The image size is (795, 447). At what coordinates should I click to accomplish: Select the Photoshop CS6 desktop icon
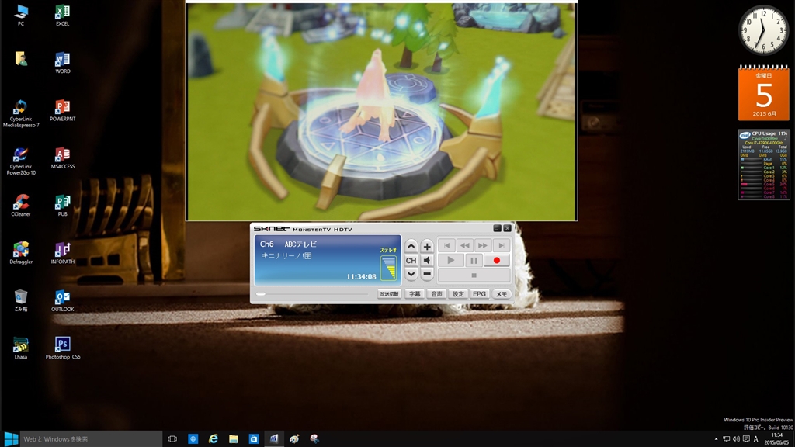point(62,348)
